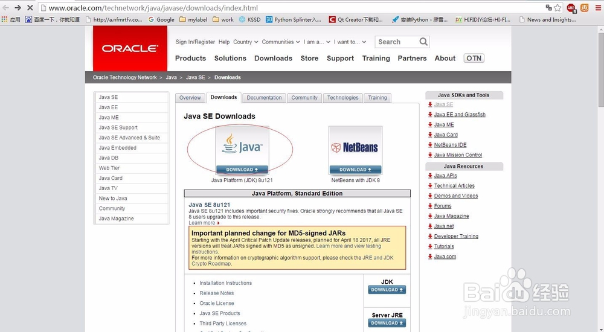Open Java APIs resource link
The image size is (604, 332).
(445, 175)
